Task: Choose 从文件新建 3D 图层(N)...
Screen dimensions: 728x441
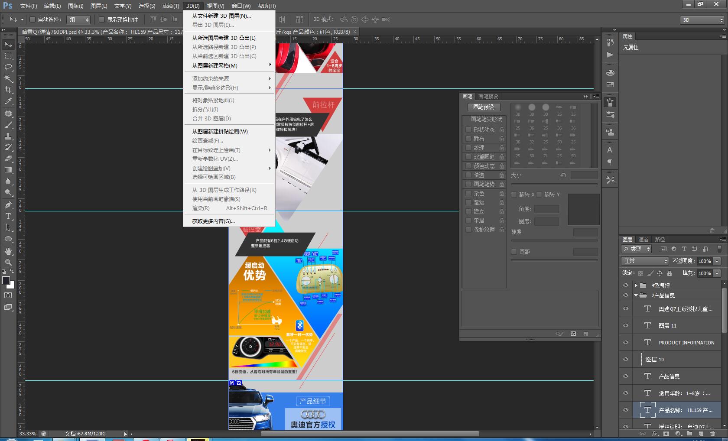Action: point(229,16)
